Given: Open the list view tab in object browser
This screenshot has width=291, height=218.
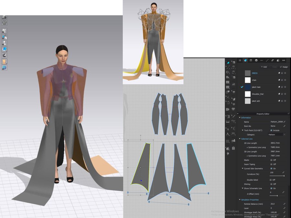Looking at the screenshot, I should click(x=240, y=60).
